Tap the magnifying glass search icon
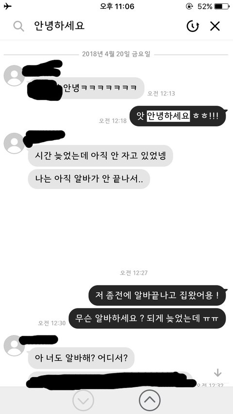The image size is (233, 414). click(18, 26)
